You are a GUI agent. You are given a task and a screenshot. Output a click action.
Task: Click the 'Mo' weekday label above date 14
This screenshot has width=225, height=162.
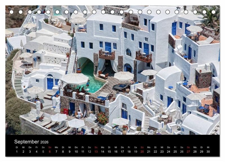tap(103, 147)
